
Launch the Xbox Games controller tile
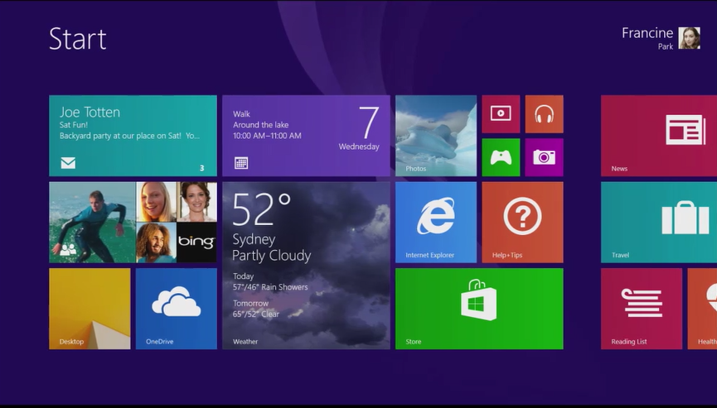pyautogui.click(x=501, y=157)
